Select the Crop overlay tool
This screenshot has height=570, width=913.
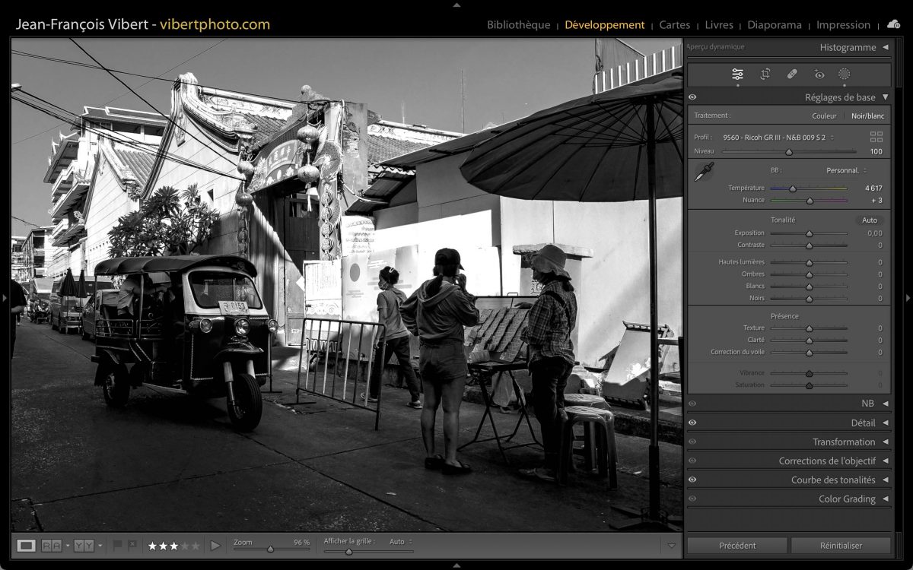pos(765,74)
